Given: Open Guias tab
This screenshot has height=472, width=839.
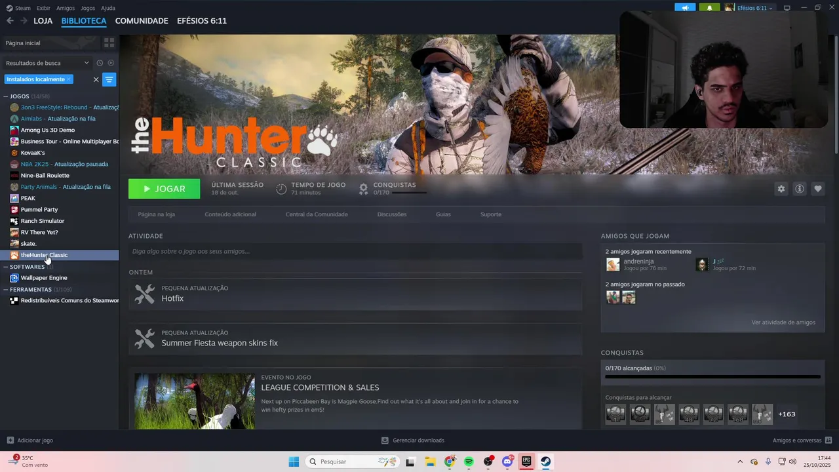Looking at the screenshot, I should click(443, 214).
